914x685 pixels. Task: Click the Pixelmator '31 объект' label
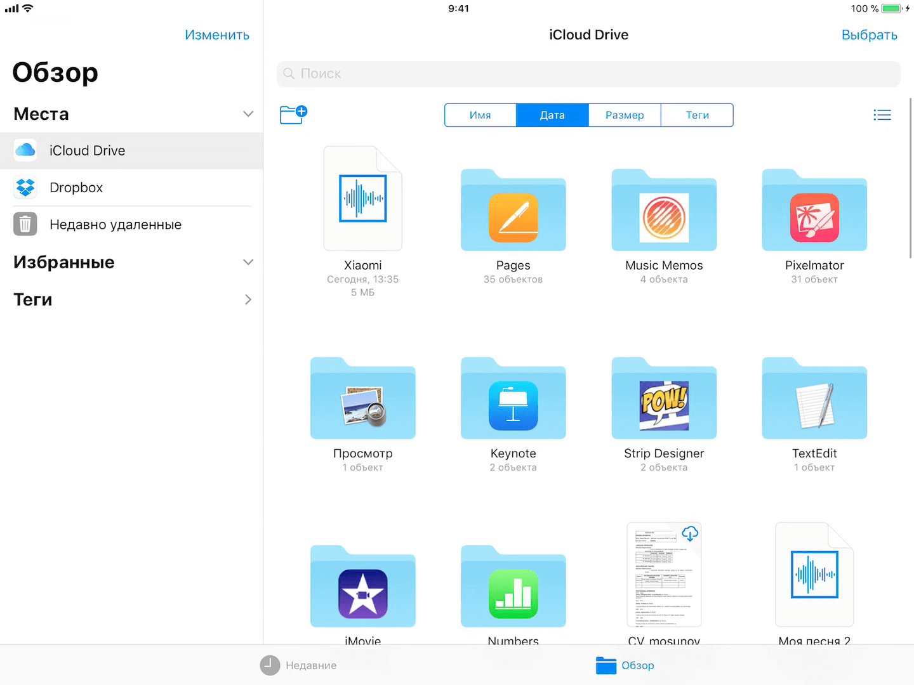814,279
